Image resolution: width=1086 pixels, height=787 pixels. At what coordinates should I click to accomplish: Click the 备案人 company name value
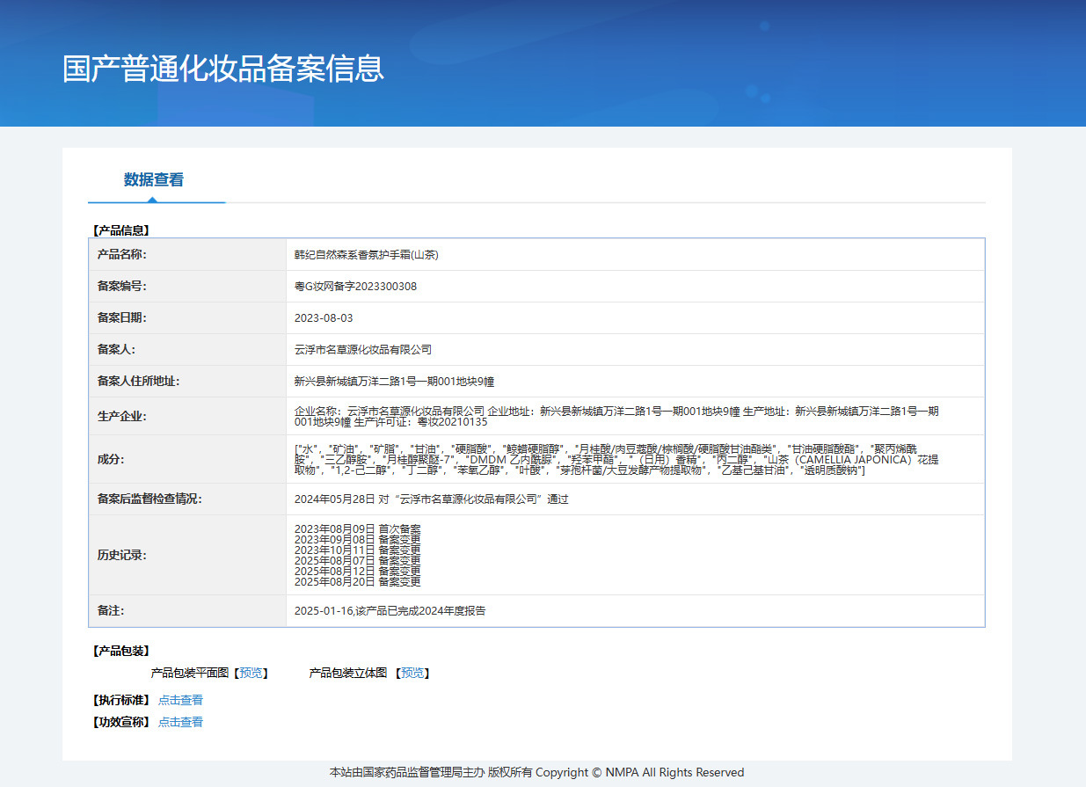click(363, 350)
